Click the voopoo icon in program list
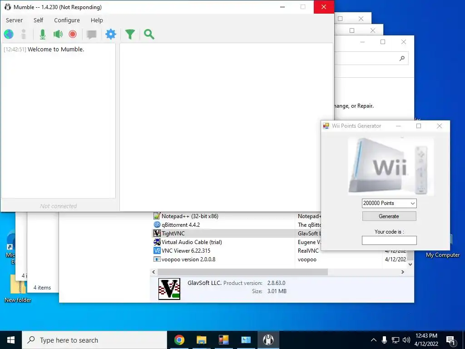 click(157, 259)
